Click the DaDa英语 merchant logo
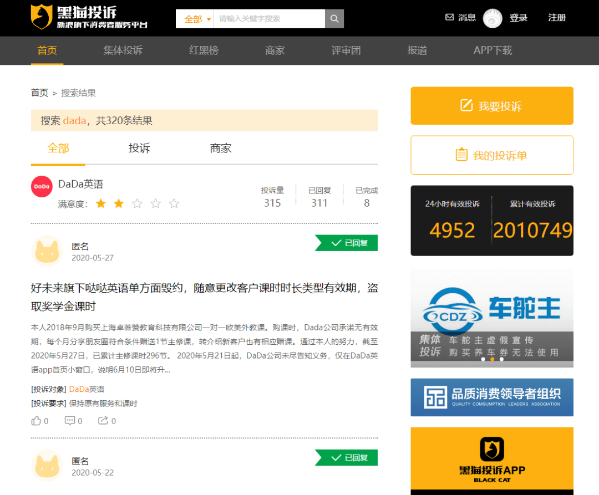Viewport: 599px width, 495px height. point(42,187)
